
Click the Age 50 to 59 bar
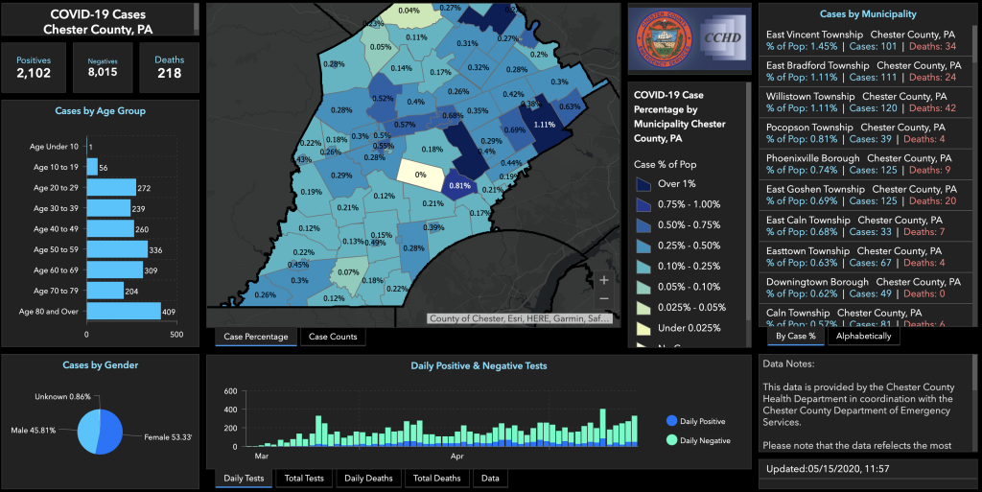[117, 249]
